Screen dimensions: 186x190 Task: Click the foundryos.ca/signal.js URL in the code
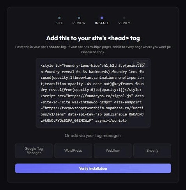click(x=99, y=96)
